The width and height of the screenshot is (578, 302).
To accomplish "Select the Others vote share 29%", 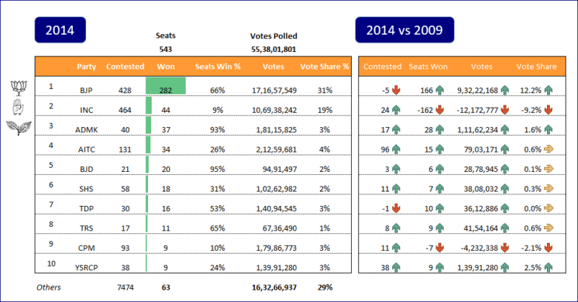I will 324,288.
